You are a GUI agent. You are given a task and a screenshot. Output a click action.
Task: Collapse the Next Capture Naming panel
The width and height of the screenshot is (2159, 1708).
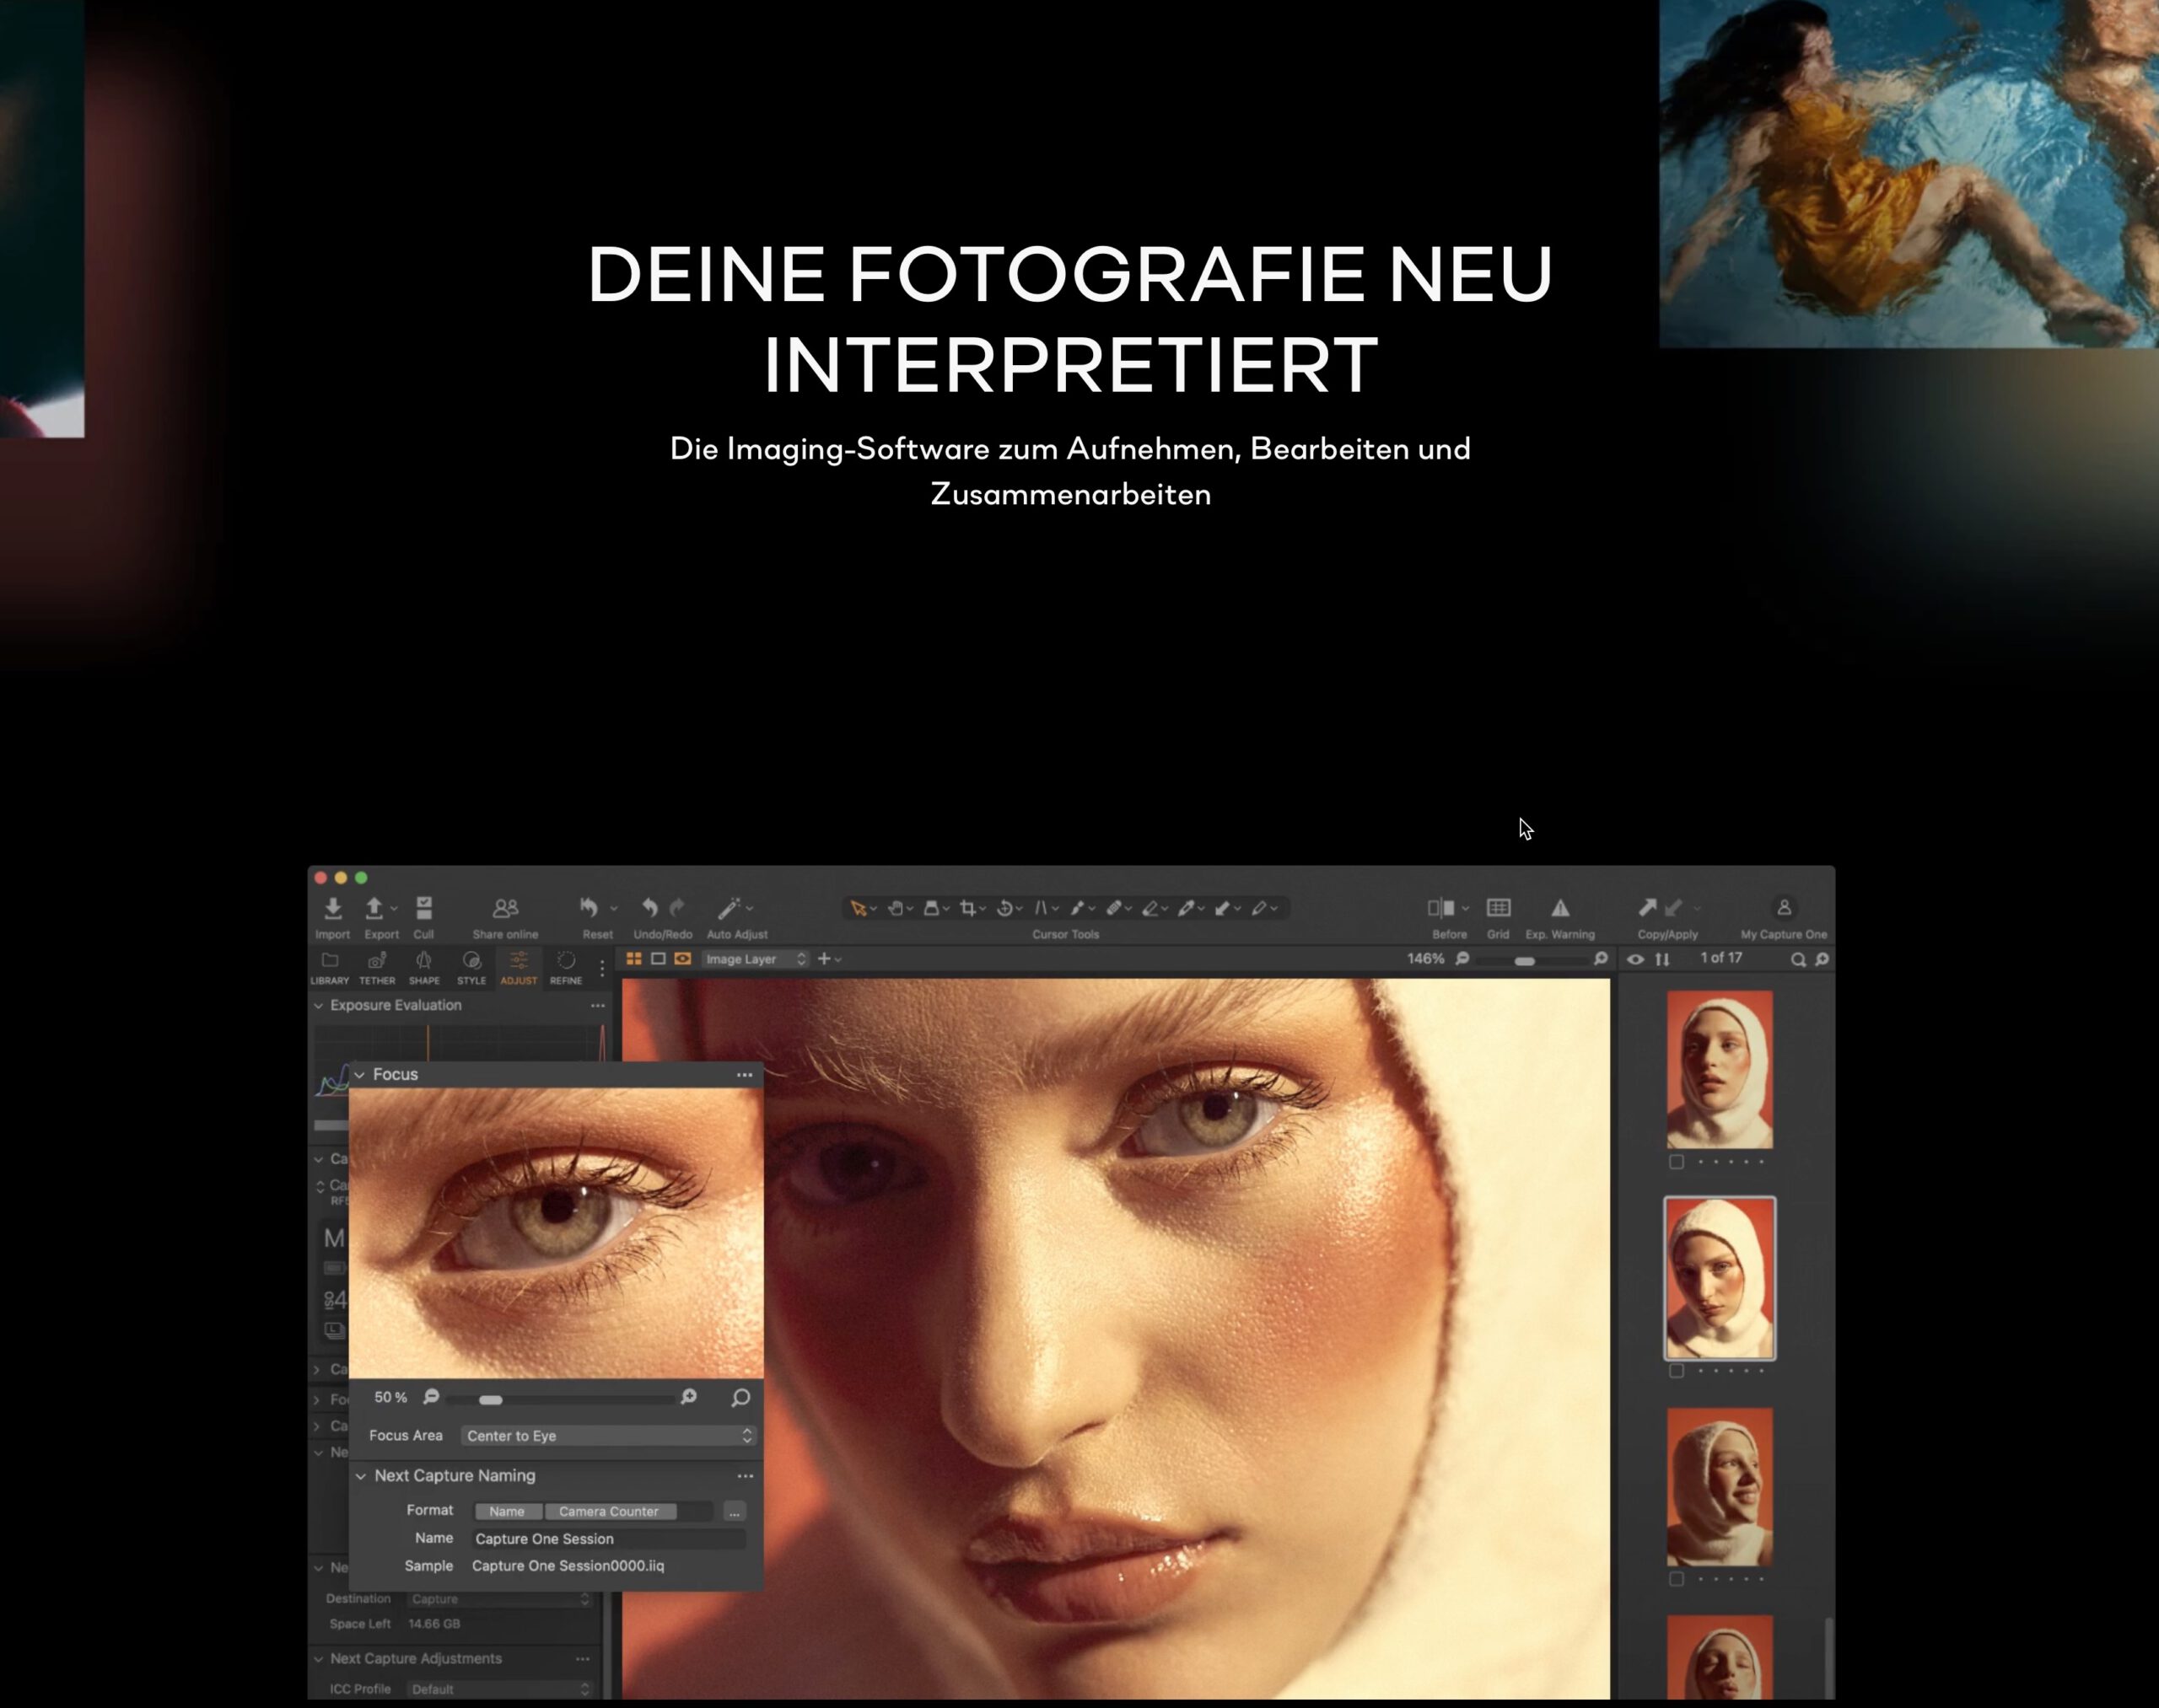360,1476
